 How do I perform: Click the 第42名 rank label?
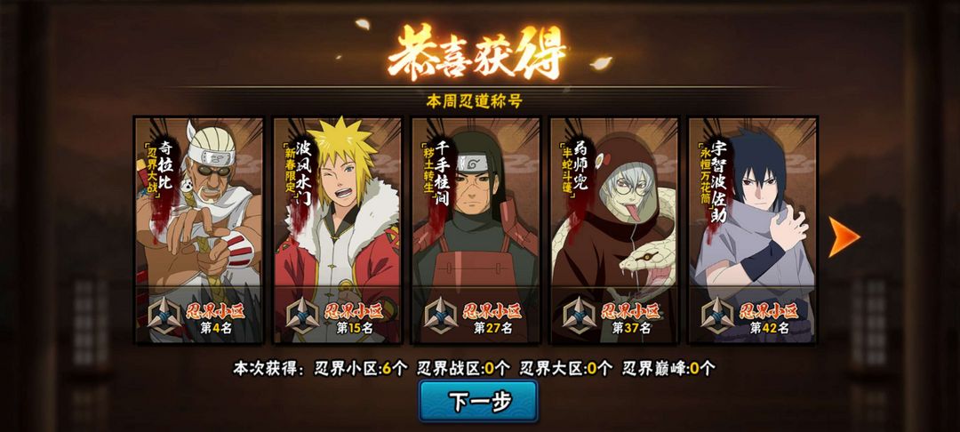[770, 328]
